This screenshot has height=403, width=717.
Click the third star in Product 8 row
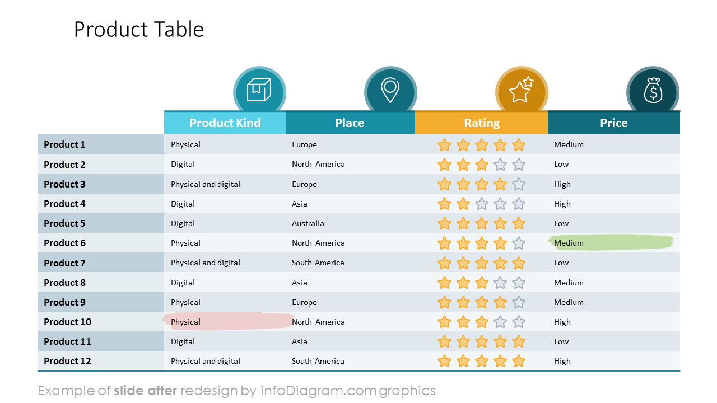tap(482, 283)
